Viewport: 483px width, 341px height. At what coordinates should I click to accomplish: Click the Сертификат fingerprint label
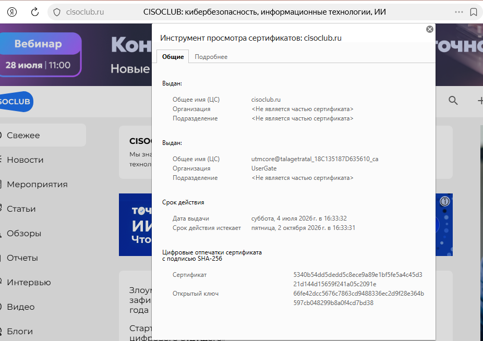click(189, 275)
